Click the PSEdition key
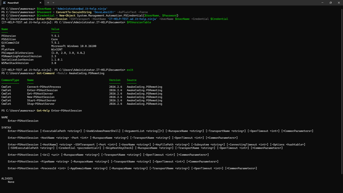This screenshot has height=193, width=343. tap(9, 39)
